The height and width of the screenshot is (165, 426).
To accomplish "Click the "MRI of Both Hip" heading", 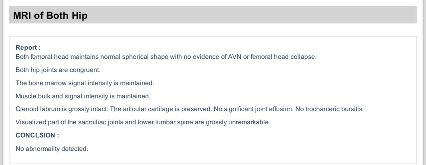I will [x=50, y=15].
